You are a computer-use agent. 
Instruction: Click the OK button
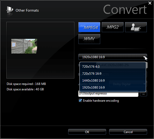coord(87,132)
